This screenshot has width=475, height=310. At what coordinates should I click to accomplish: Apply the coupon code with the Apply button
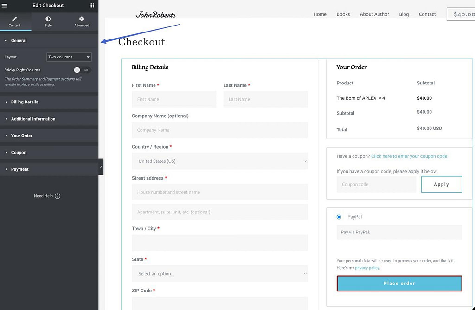(441, 184)
